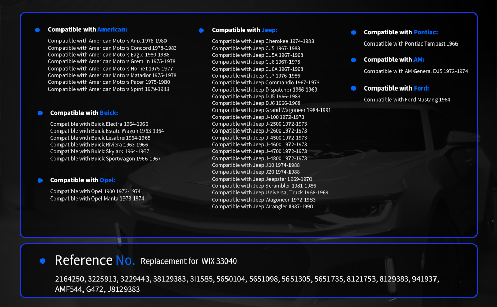Select the Jeep J-4700 1972-1973 line

pos(259,151)
